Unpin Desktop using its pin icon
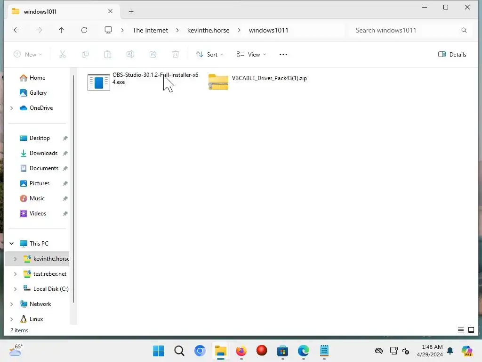This screenshot has height=362, width=482. coord(65,138)
